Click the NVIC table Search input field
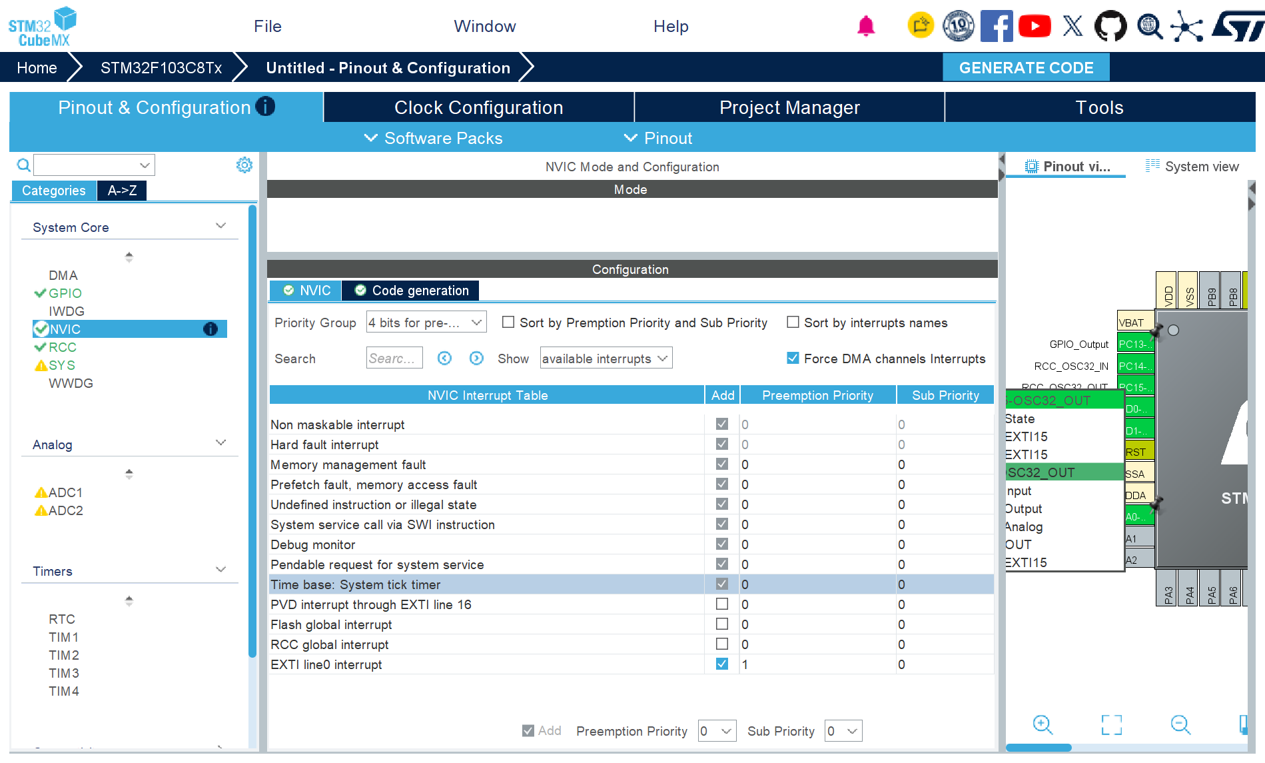 (394, 359)
